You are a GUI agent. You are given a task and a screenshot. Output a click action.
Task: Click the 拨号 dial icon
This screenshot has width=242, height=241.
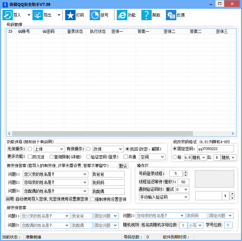pyautogui.click(x=95, y=15)
